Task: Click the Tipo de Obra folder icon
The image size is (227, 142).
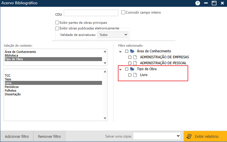Action: point(132,69)
